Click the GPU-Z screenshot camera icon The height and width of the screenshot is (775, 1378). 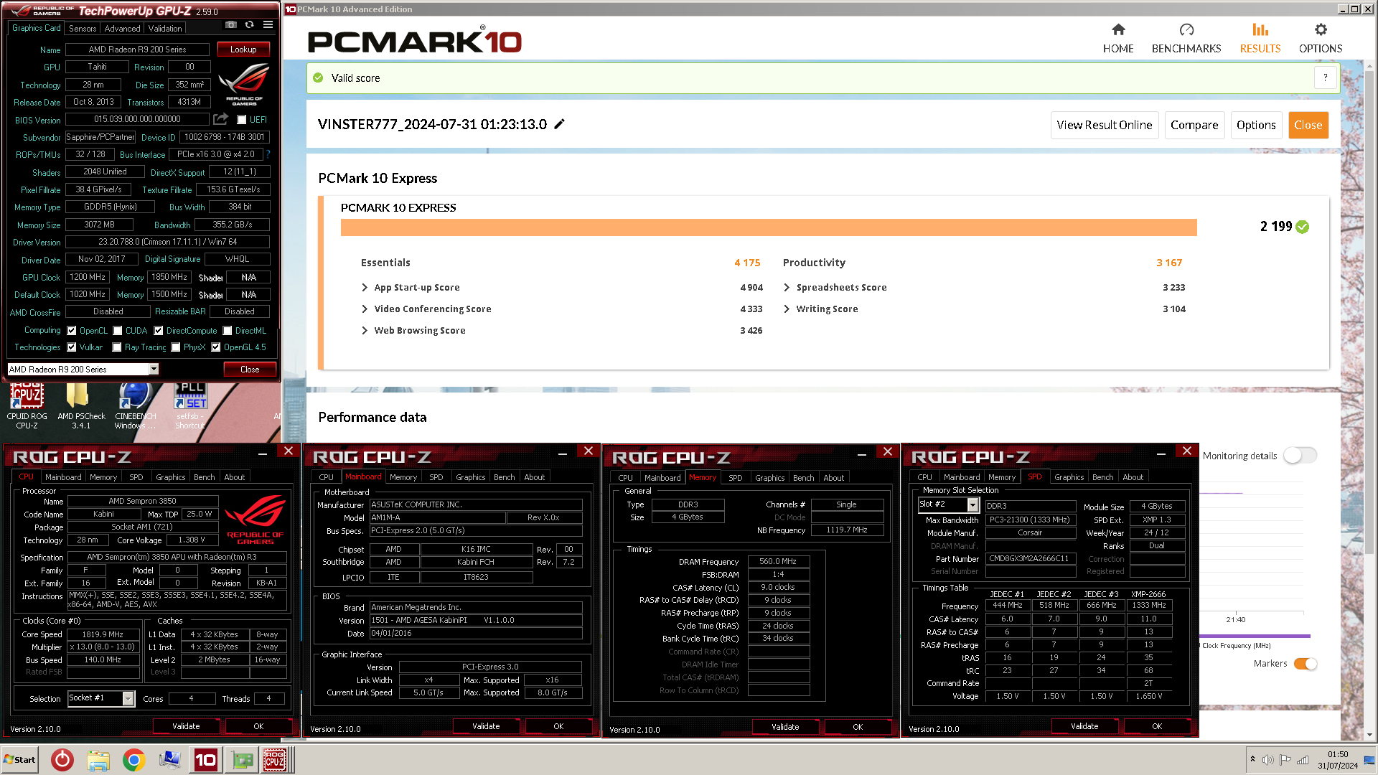pyautogui.click(x=231, y=25)
